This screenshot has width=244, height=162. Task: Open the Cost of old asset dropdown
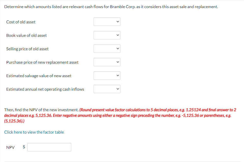[107, 22]
